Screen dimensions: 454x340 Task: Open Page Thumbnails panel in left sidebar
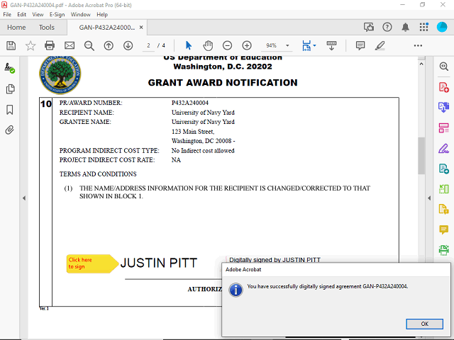click(10, 89)
